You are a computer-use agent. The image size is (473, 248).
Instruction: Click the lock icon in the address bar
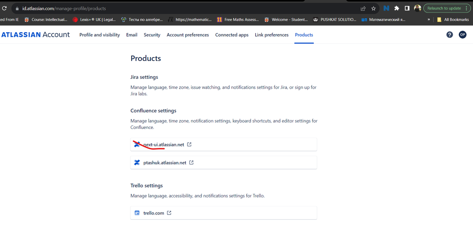click(17, 9)
